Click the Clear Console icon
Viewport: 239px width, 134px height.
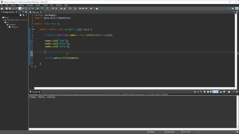tap(205, 92)
